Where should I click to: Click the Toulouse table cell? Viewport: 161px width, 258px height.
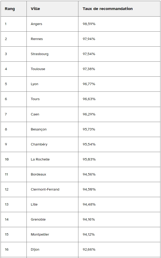click(52, 69)
